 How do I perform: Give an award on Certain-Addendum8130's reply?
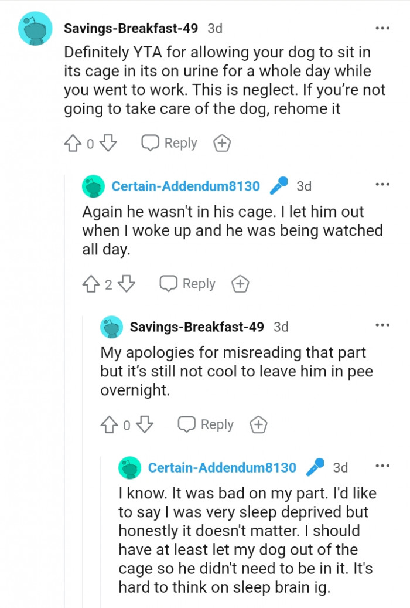(x=240, y=283)
